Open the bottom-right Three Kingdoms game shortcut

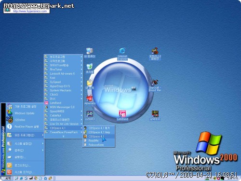pyautogui.click(x=155, y=115)
